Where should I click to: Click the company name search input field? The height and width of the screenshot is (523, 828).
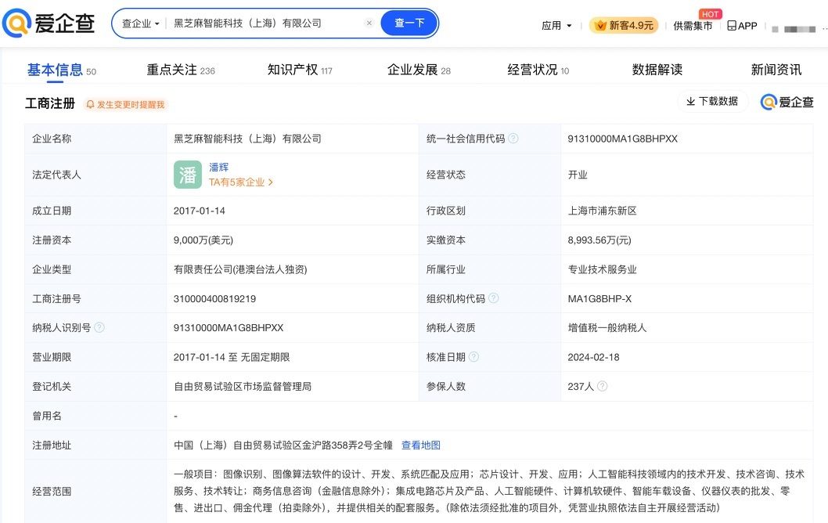[x=266, y=23]
